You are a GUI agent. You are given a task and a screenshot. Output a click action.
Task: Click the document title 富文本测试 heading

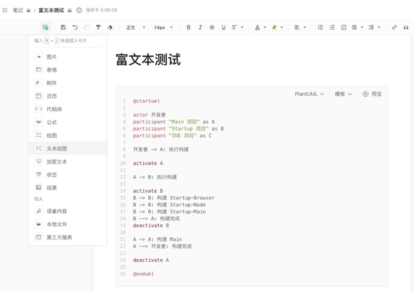(x=148, y=59)
